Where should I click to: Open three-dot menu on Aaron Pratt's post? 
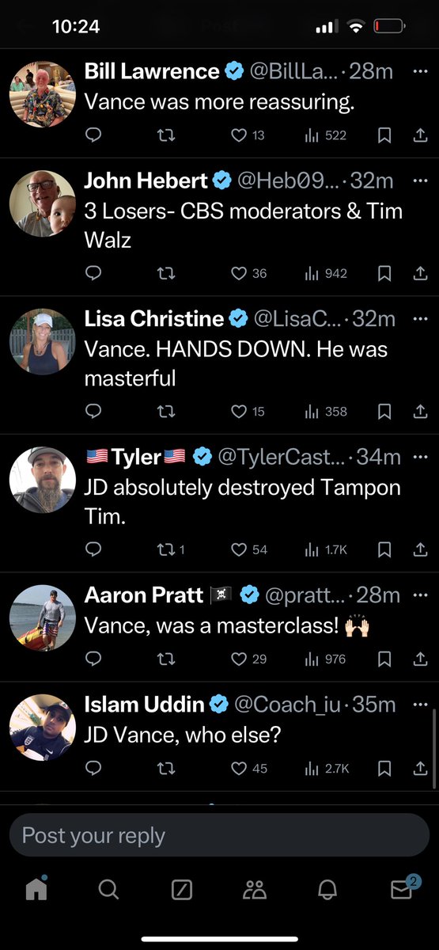click(x=420, y=594)
